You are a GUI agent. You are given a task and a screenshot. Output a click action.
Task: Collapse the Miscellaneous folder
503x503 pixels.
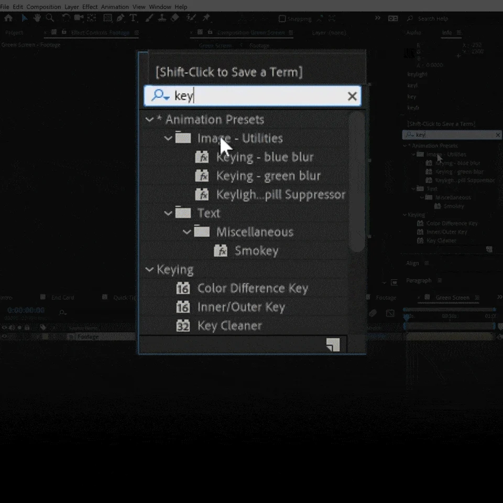point(187,232)
